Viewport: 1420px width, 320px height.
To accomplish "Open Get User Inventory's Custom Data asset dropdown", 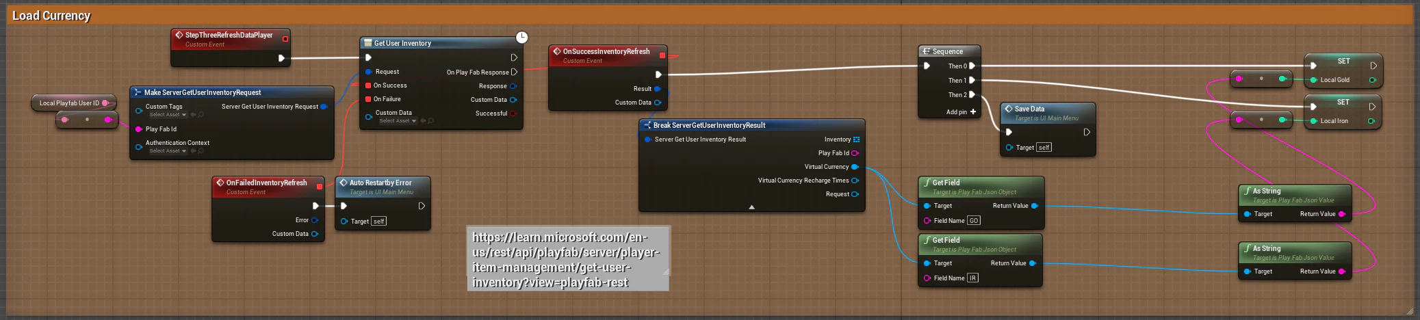I will tap(398, 121).
